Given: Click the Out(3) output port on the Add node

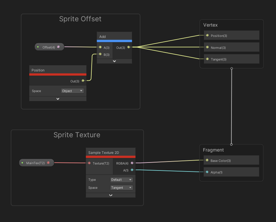Looking at the screenshot, I should (x=128, y=48).
